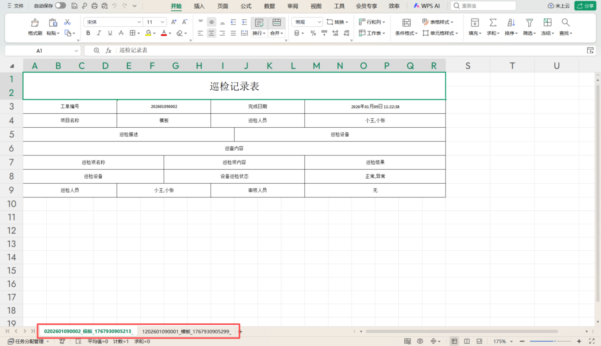601x346 pixels.
Task: Click the Print icon in quick access bar
Action: (x=94, y=6)
